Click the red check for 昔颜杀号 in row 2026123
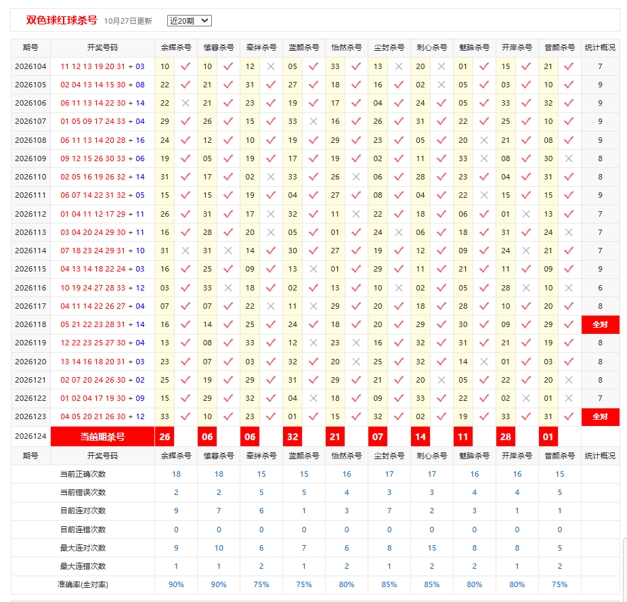This screenshot has height=602, width=627. [569, 417]
